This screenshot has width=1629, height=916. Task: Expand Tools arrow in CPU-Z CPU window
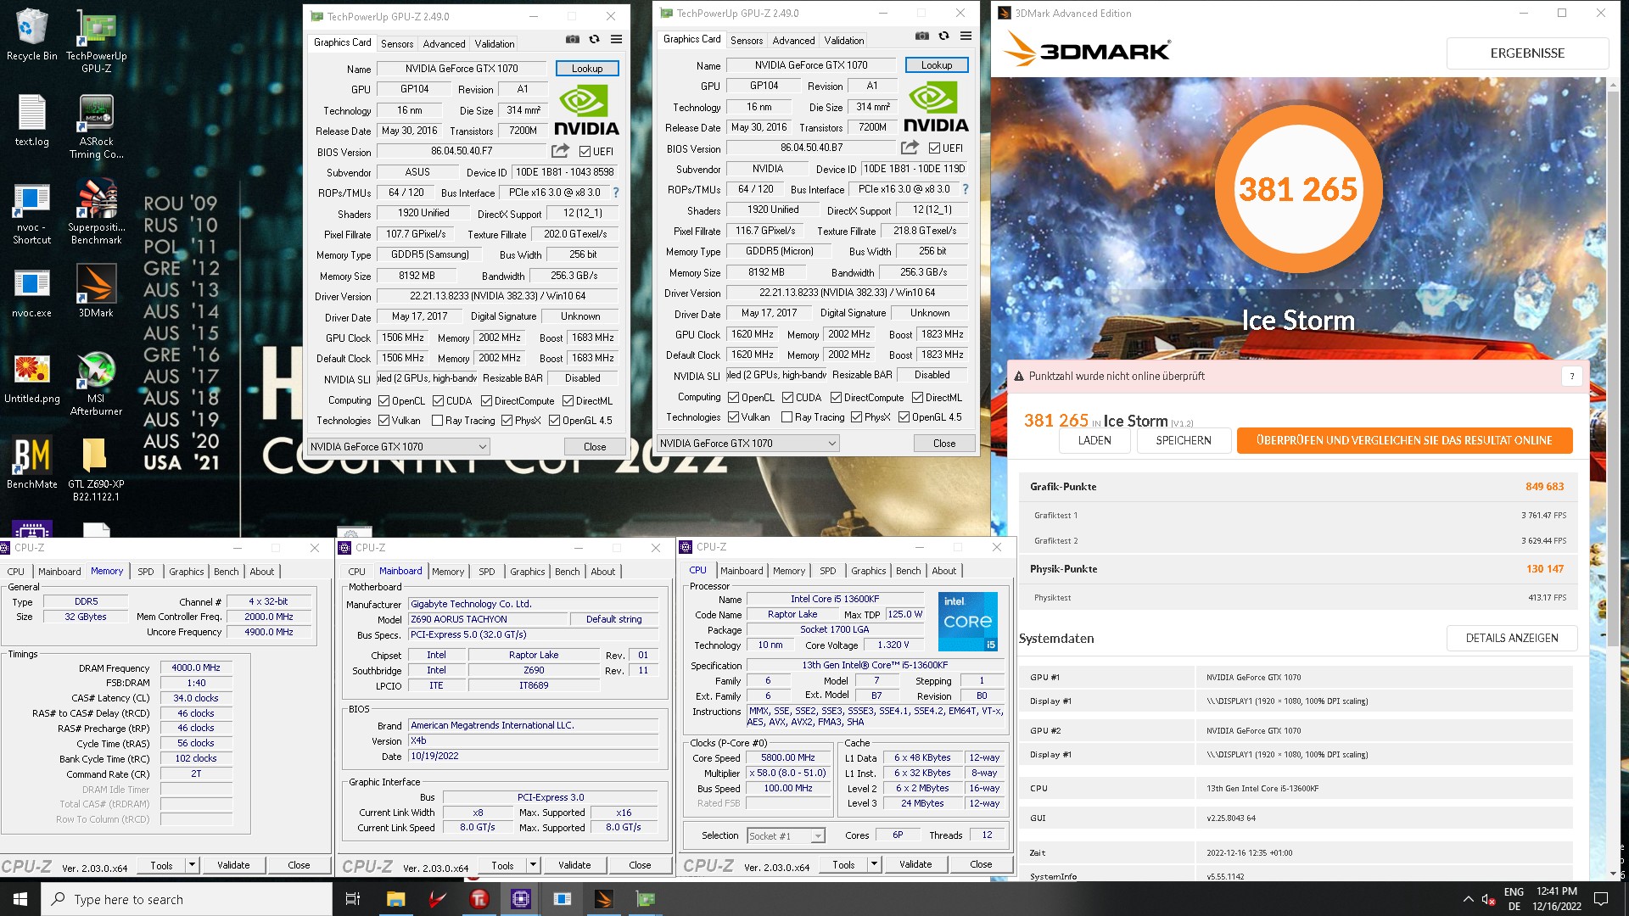[875, 864]
